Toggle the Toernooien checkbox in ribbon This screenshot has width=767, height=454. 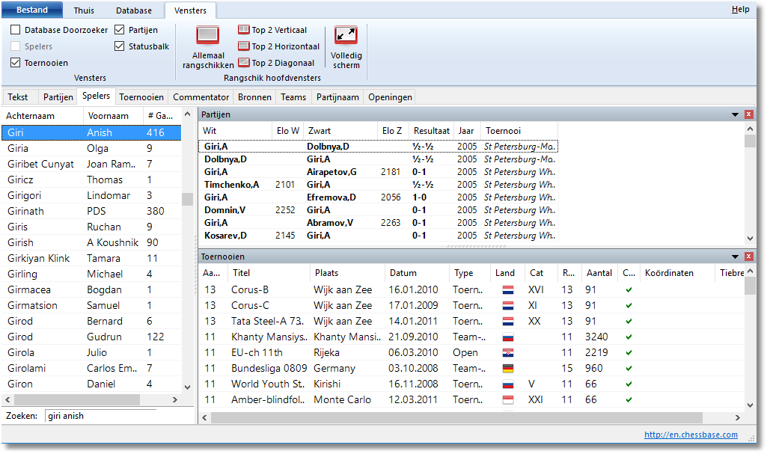(16, 63)
